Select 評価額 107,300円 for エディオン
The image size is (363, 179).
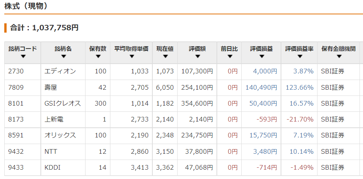197,71
